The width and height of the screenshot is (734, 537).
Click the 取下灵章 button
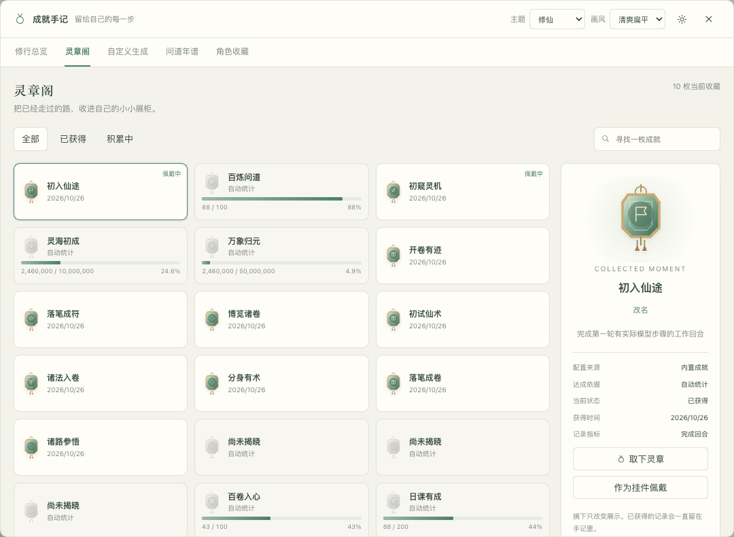640,459
